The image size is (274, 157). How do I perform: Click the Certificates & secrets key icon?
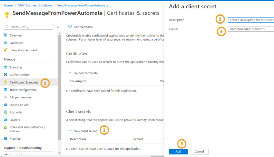5,82
